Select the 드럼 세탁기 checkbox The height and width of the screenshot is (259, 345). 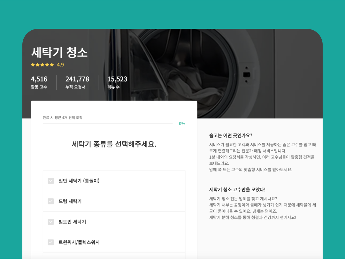click(x=50, y=201)
